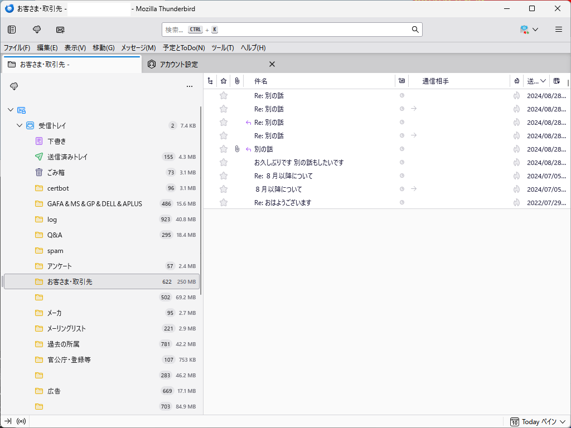571x428 pixels.
Task: Mark Re: おはようございます as junk
Action: click(x=516, y=202)
